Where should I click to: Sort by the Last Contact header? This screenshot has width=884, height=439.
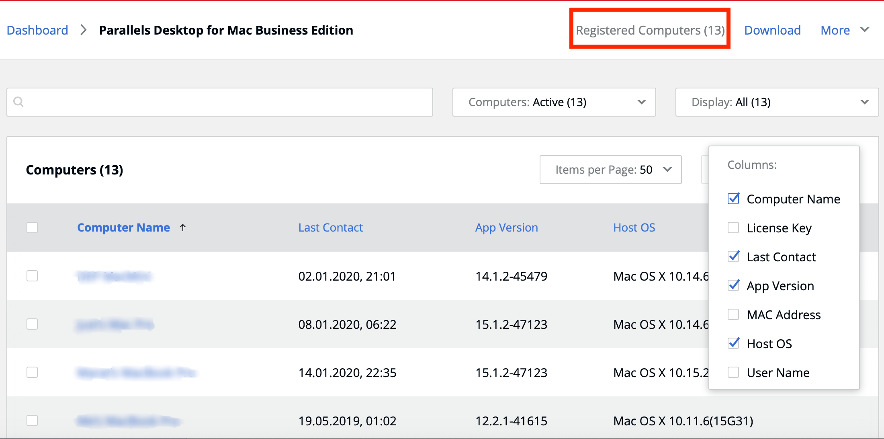coord(330,228)
